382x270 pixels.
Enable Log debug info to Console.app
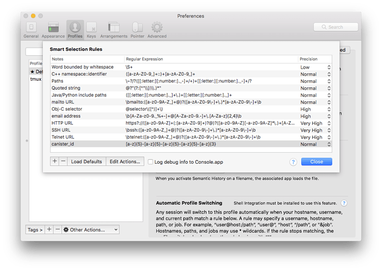[151, 162]
